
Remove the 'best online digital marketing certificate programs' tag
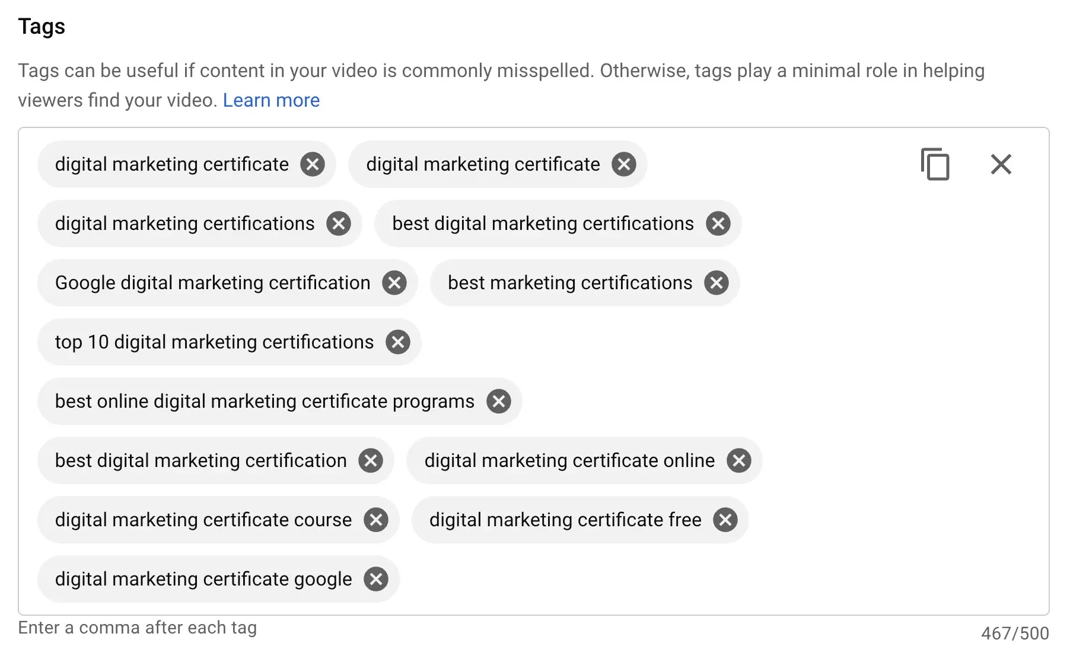click(x=499, y=401)
